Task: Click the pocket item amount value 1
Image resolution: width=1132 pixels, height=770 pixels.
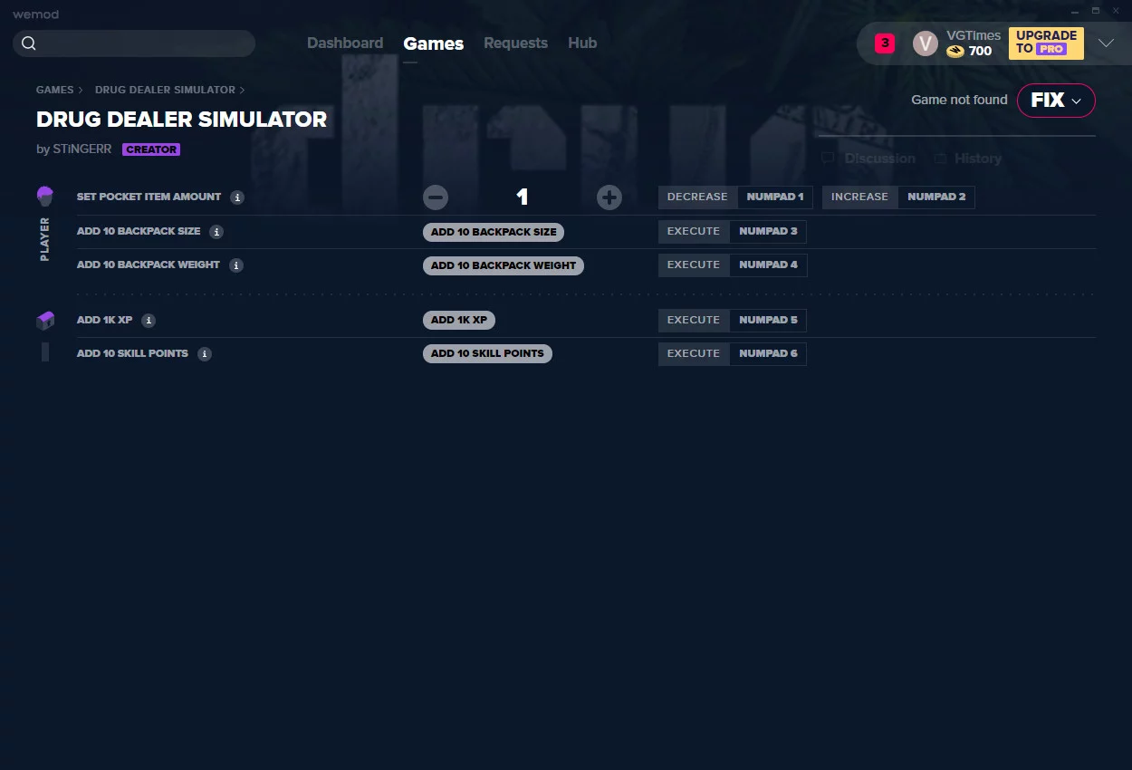Action: click(523, 197)
